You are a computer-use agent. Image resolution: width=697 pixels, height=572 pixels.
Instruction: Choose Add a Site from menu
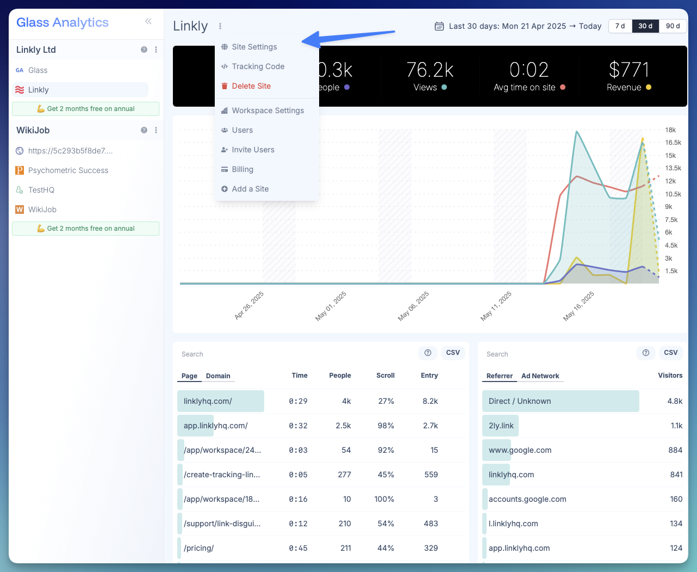[267, 189]
